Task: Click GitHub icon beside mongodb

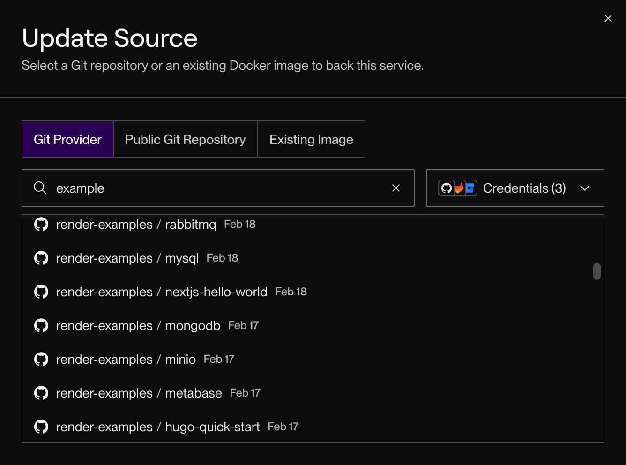Action: coord(41,326)
